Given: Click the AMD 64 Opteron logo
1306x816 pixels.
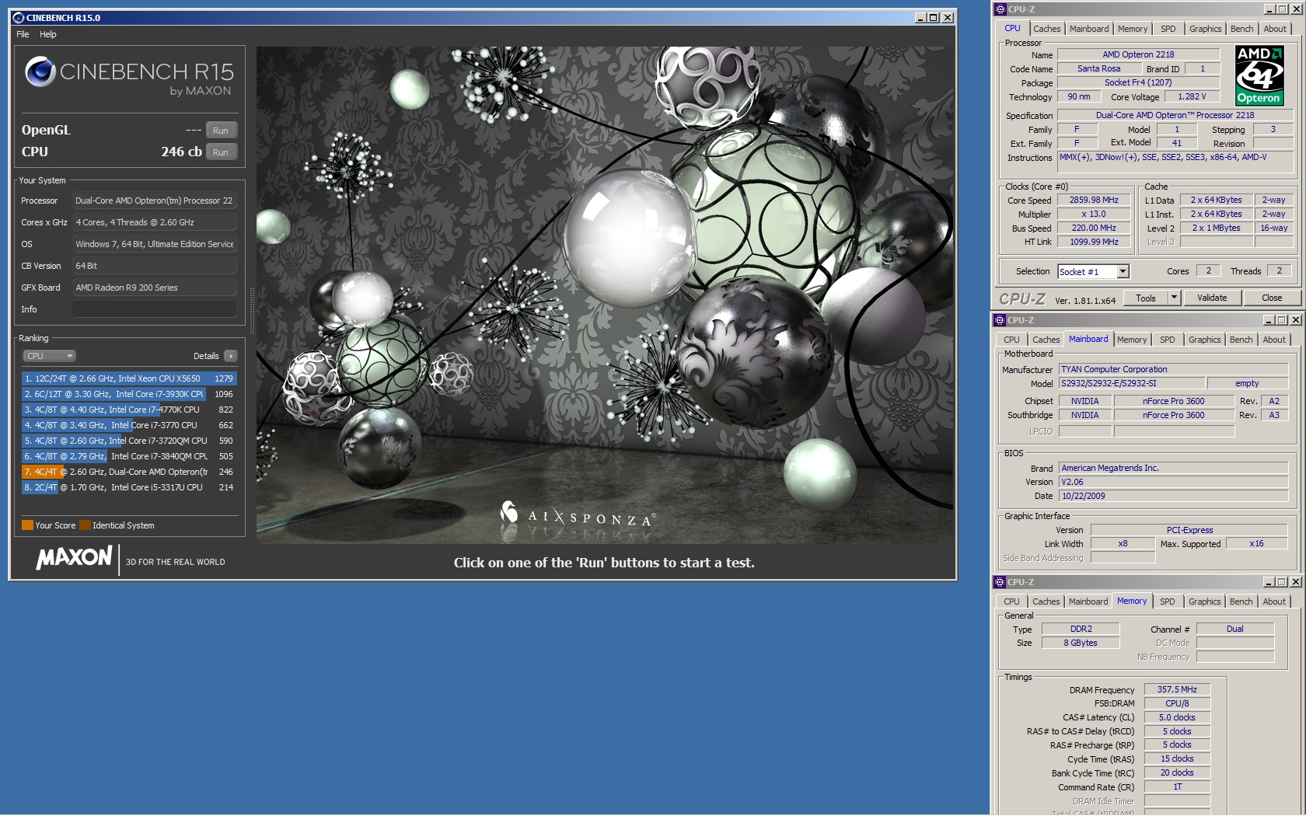Looking at the screenshot, I should [1259, 75].
